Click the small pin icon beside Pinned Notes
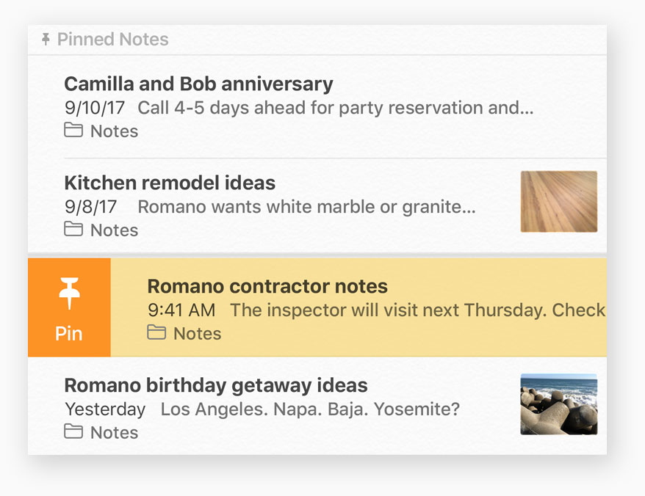 (x=46, y=39)
